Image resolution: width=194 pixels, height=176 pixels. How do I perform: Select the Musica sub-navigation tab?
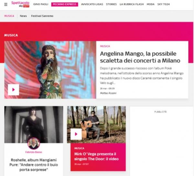(9, 16)
